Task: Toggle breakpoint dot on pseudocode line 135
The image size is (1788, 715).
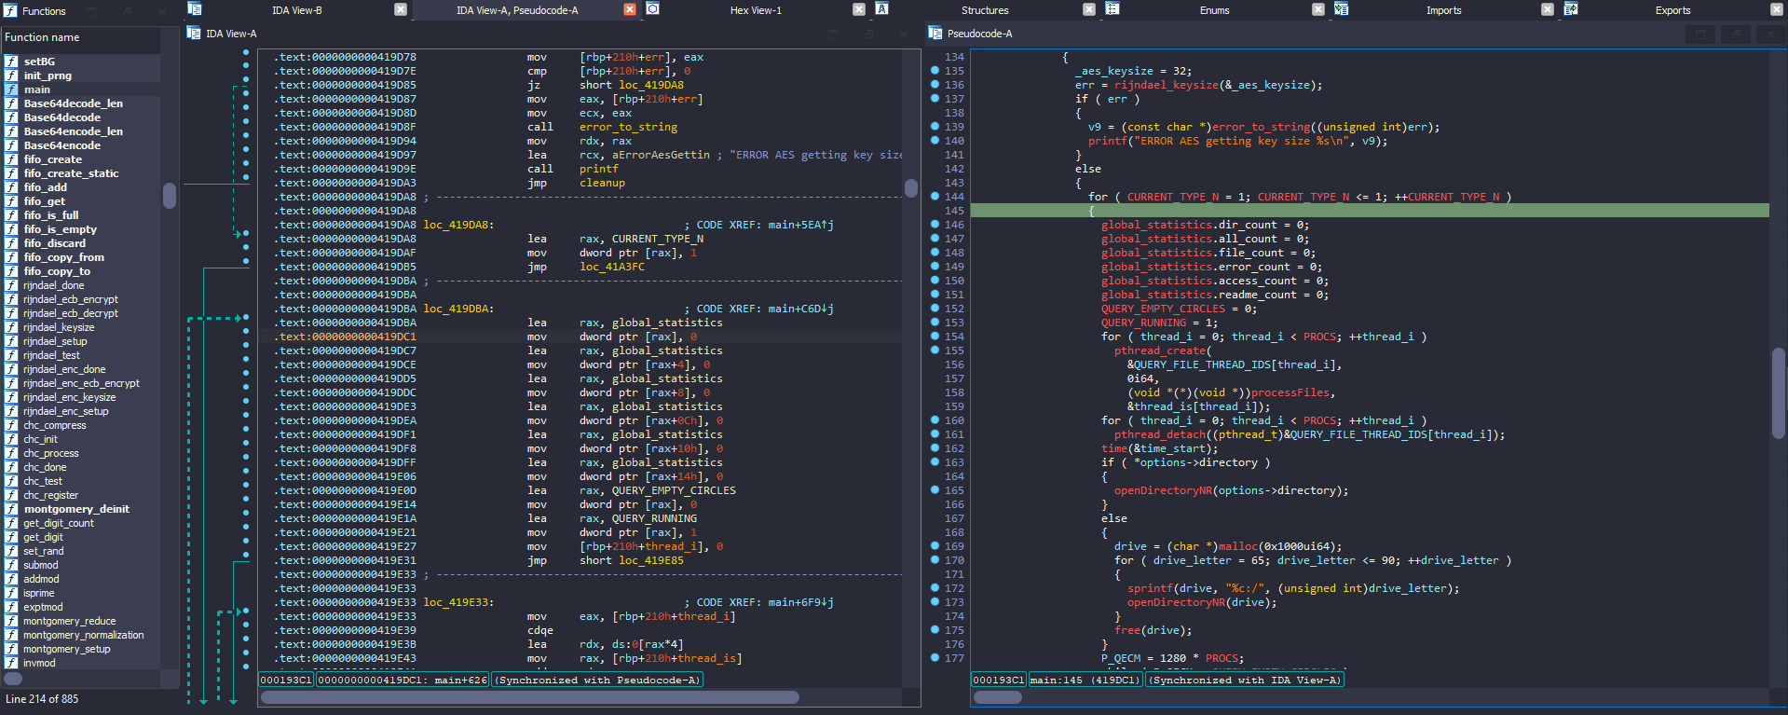Action: tap(935, 71)
